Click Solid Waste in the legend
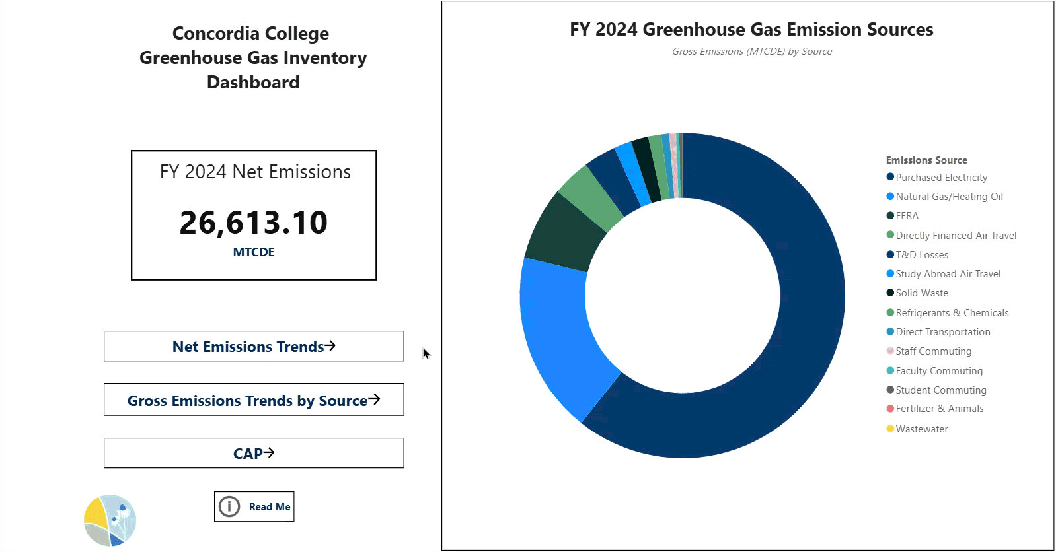Image resolution: width=1056 pixels, height=552 pixels. click(x=921, y=293)
